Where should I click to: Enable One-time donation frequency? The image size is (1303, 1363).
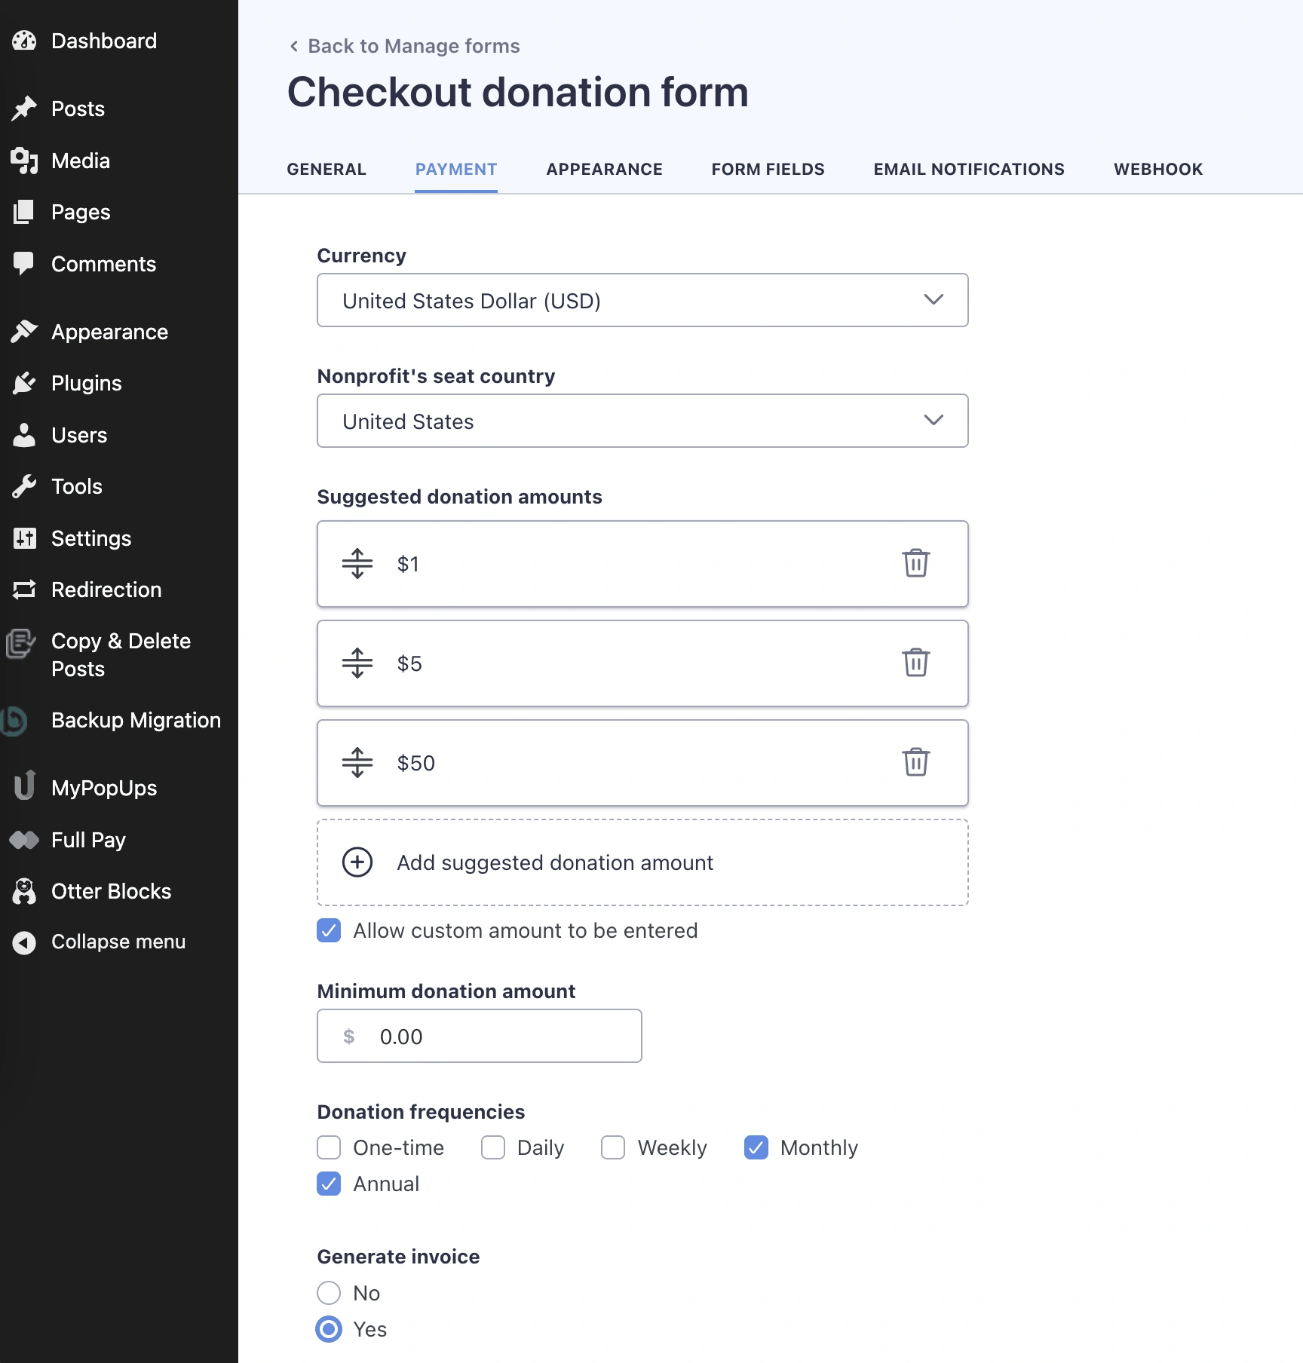point(329,1147)
